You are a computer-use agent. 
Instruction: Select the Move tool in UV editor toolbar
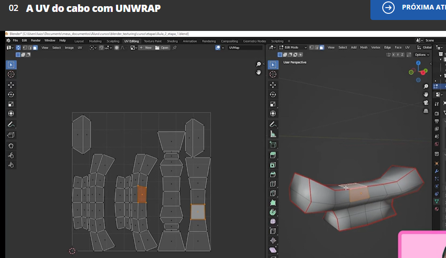click(x=11, y=85)
